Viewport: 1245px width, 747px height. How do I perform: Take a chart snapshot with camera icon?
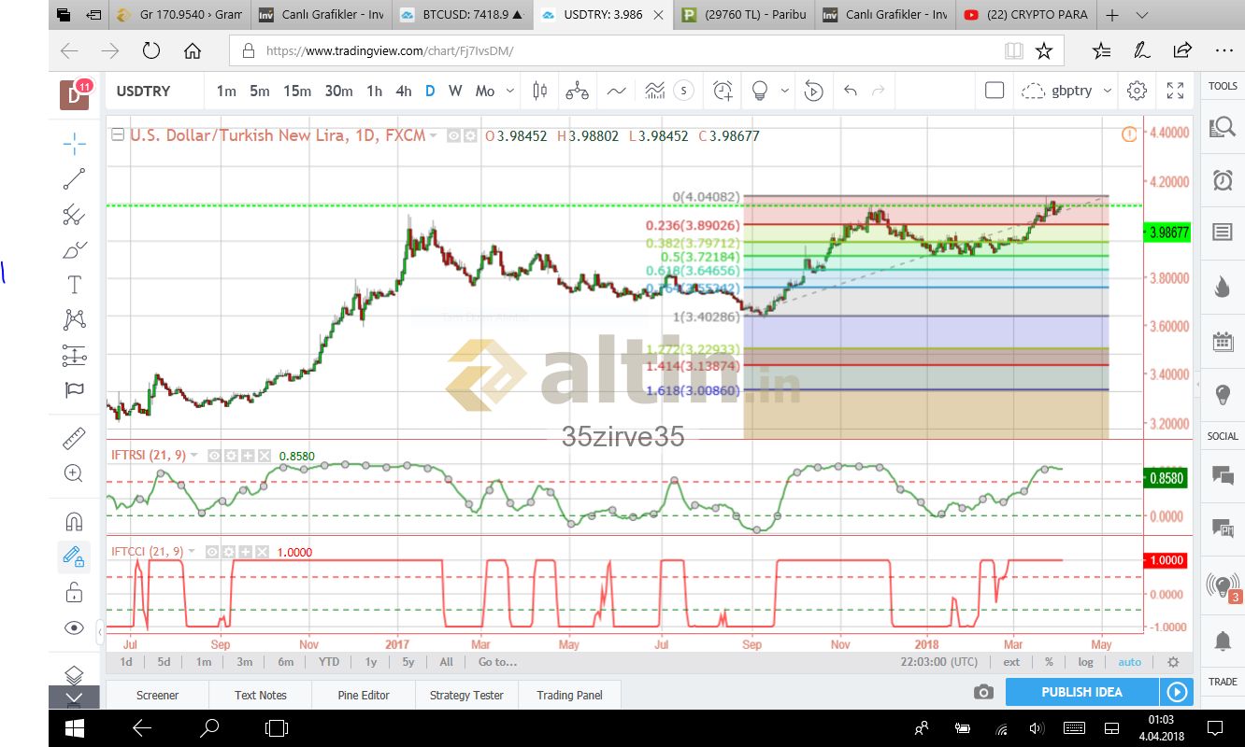(982, 692)
